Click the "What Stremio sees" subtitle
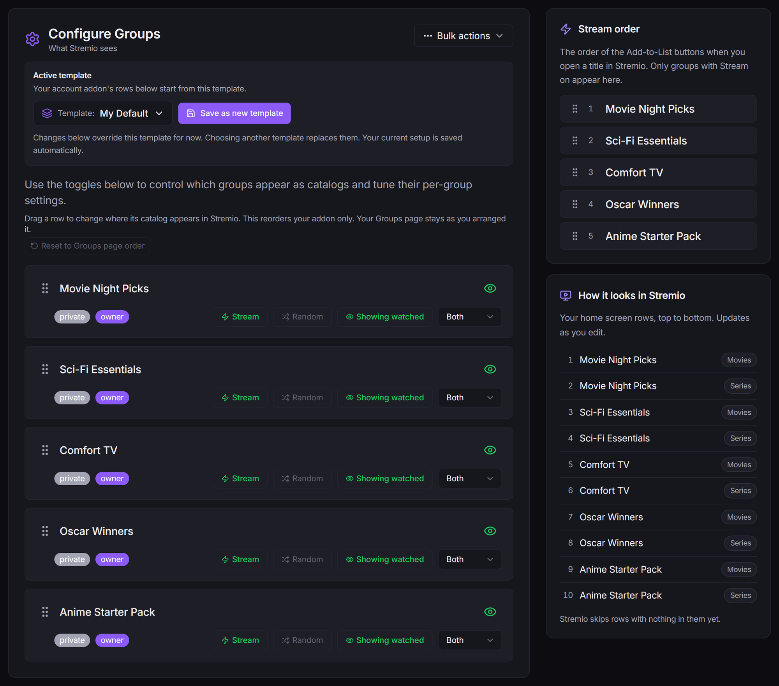 click(83, 48)
